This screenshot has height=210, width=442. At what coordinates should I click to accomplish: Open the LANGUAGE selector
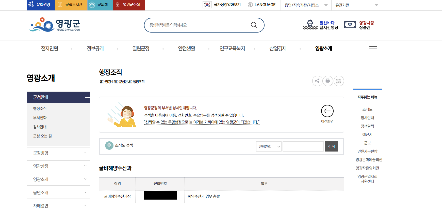coord(265,5)
